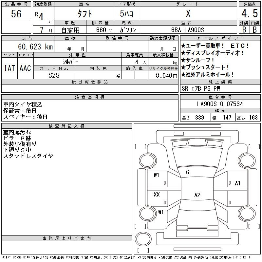Click the grade value X
262x262 pixels.
(188, 13)
